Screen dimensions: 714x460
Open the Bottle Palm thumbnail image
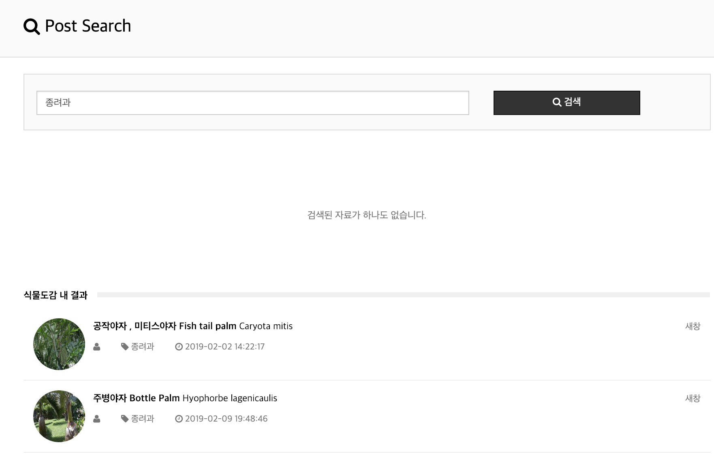coord(59,416)
